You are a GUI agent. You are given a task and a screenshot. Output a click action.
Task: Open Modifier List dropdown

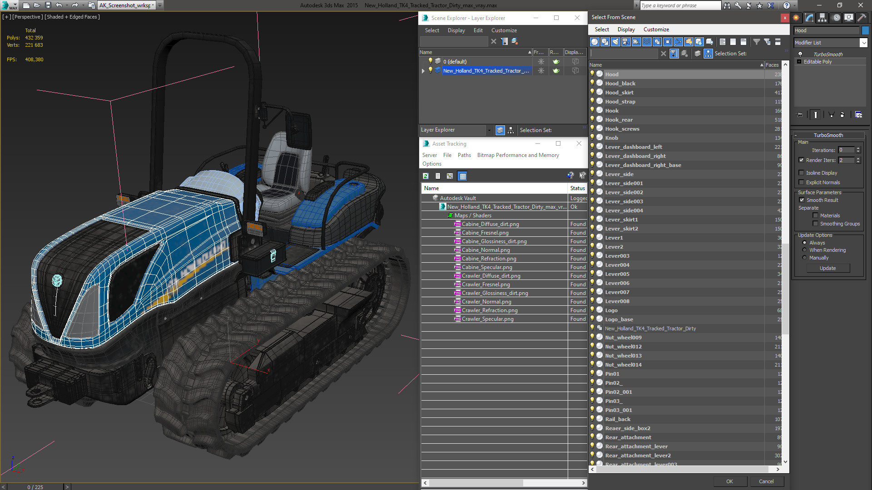pos(863,43)
